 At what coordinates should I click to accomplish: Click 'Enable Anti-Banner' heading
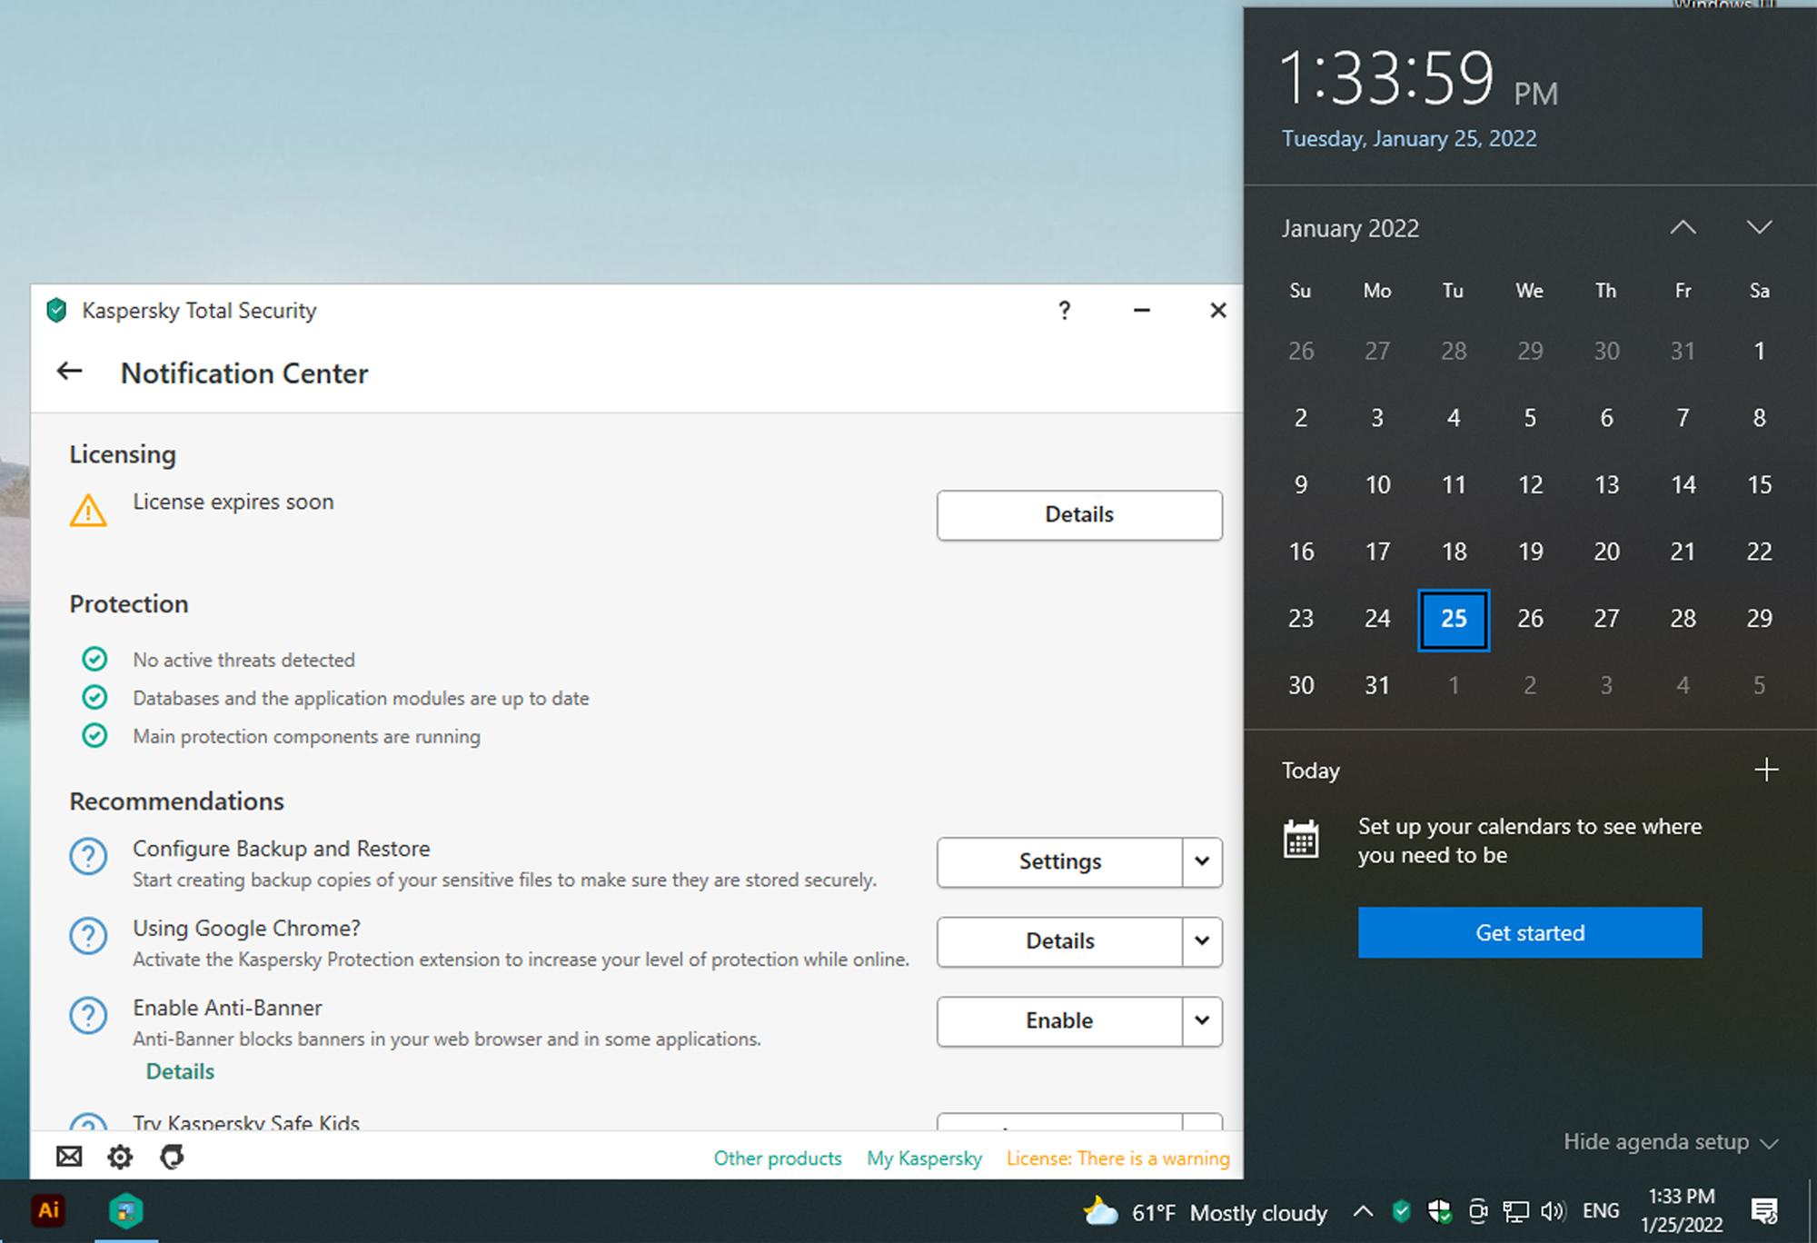pyautogui.click(x=227, y=1008)
